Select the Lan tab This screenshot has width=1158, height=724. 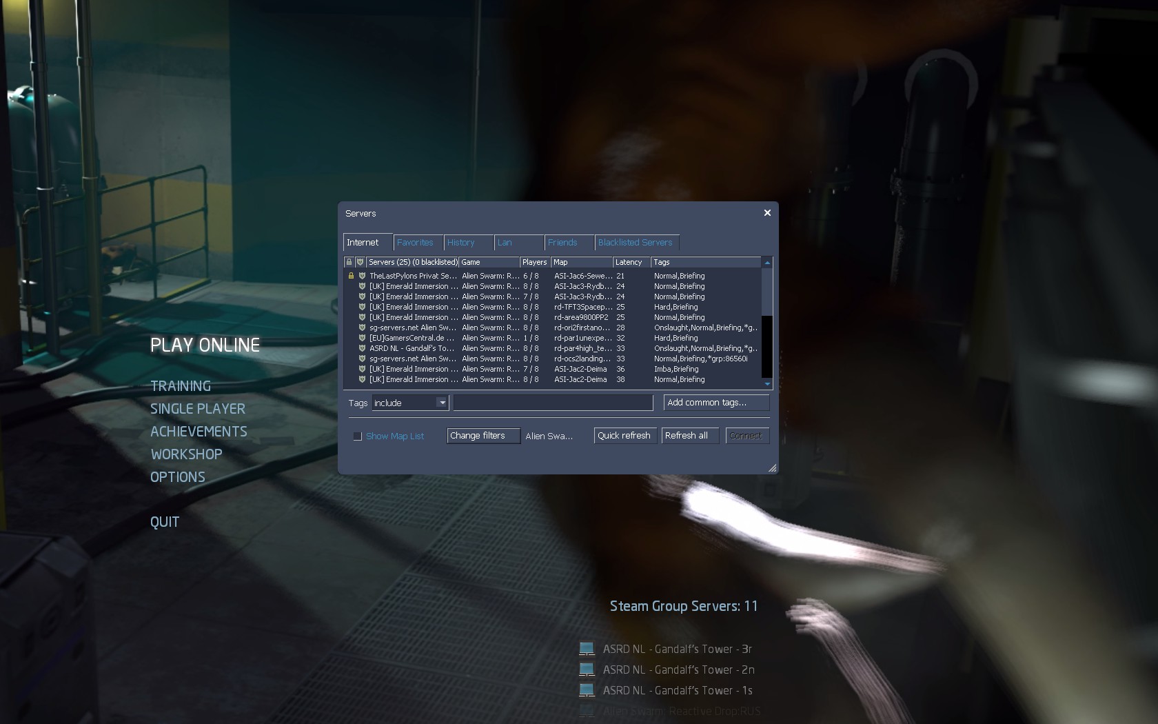click(x=520, y=243)
